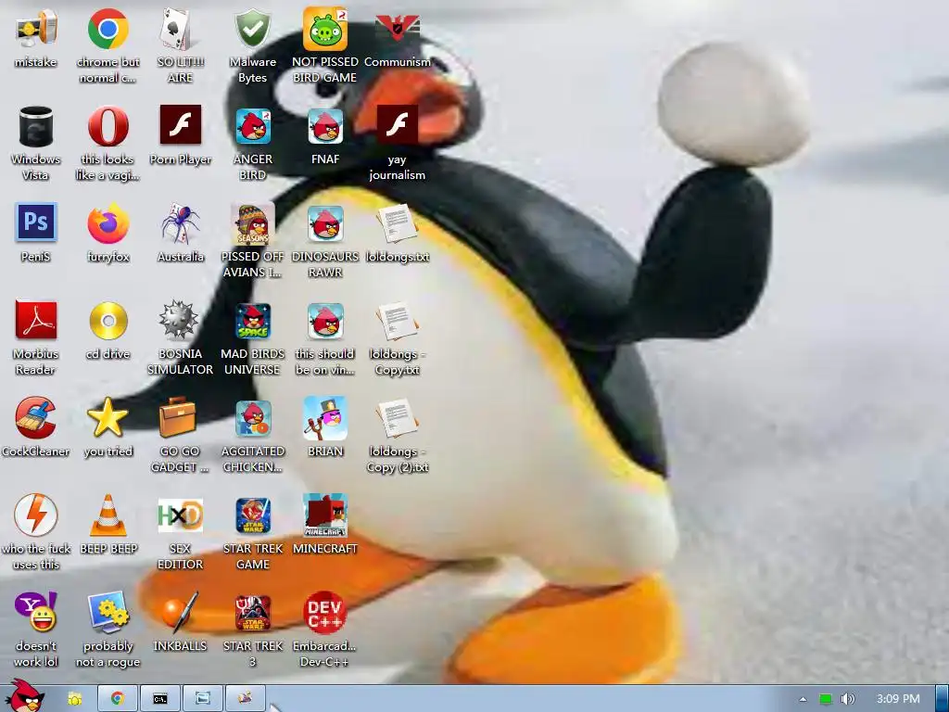Select 'MAD BIRDS UNIVERSE' Space icon
The width and height of the screenshot is (949, 712).
click(252, 322)
